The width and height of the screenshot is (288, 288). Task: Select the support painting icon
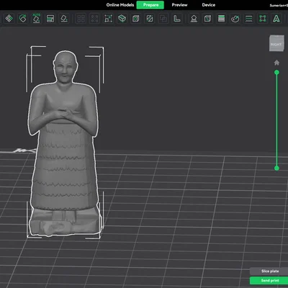[x=194, y=19]
